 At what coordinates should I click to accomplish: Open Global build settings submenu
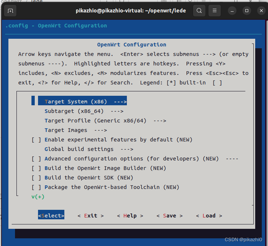89,149
